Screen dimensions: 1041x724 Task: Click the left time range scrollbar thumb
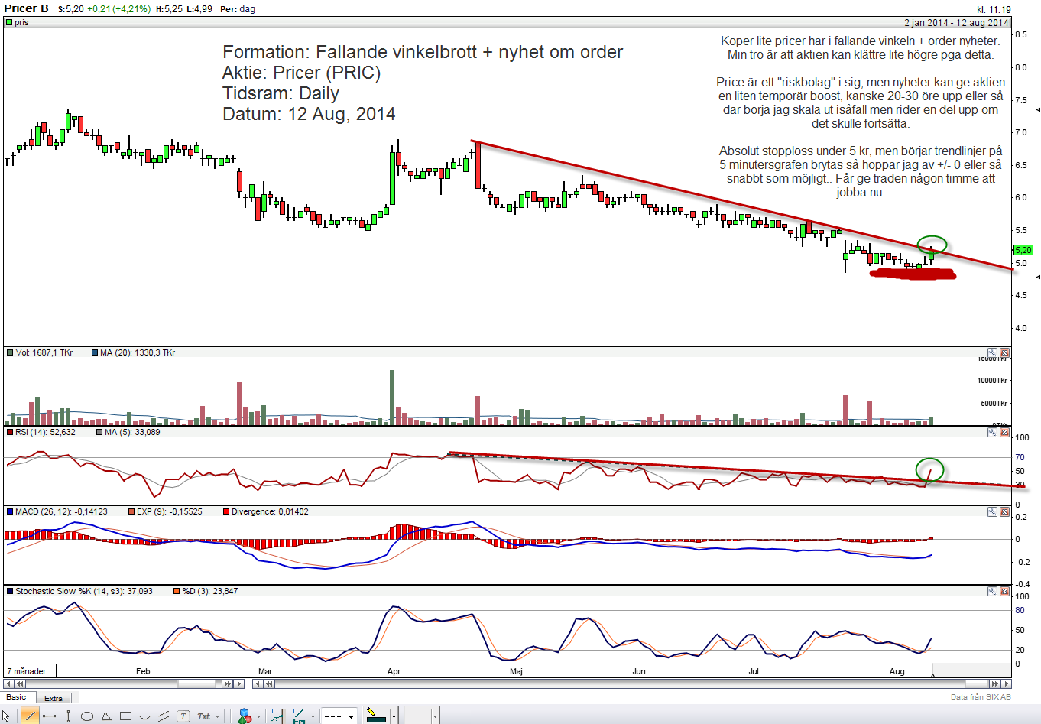pyautogui.click(x=198, y=683)
